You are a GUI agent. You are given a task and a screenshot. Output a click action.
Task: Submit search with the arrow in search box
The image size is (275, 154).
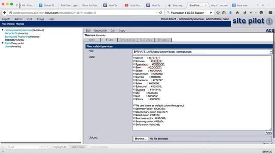point(211,13)
